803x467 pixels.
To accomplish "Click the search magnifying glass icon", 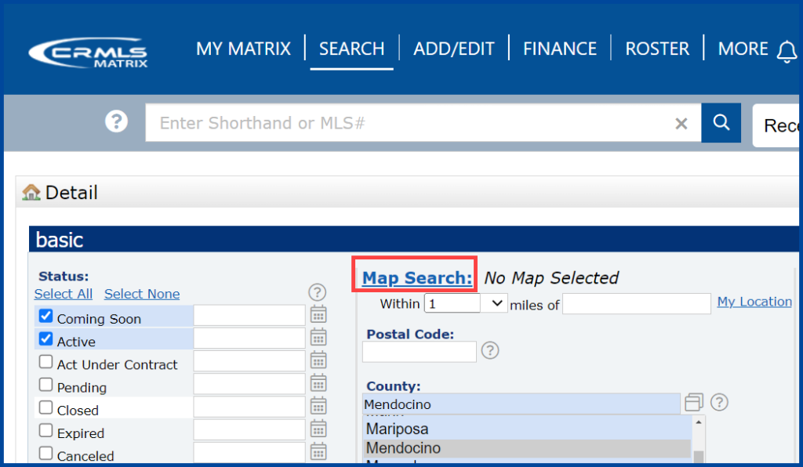I will click(x=720, y=122).
